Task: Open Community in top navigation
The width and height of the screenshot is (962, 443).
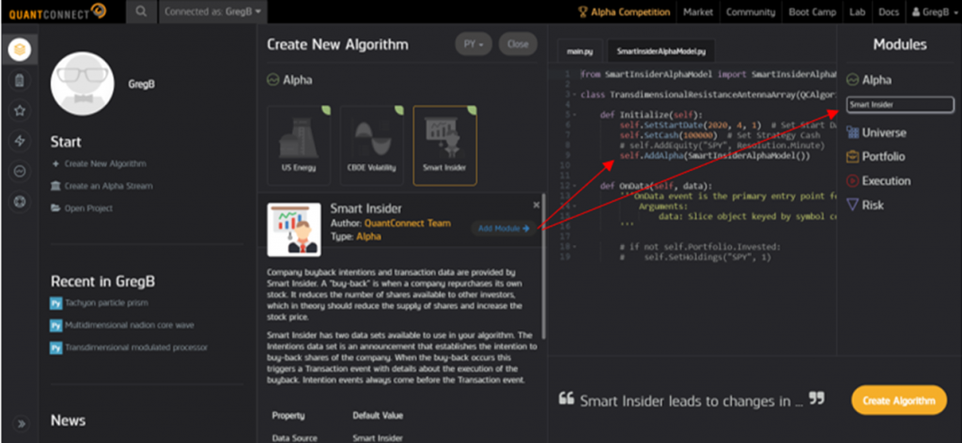Action: click(x=751, y=11)
